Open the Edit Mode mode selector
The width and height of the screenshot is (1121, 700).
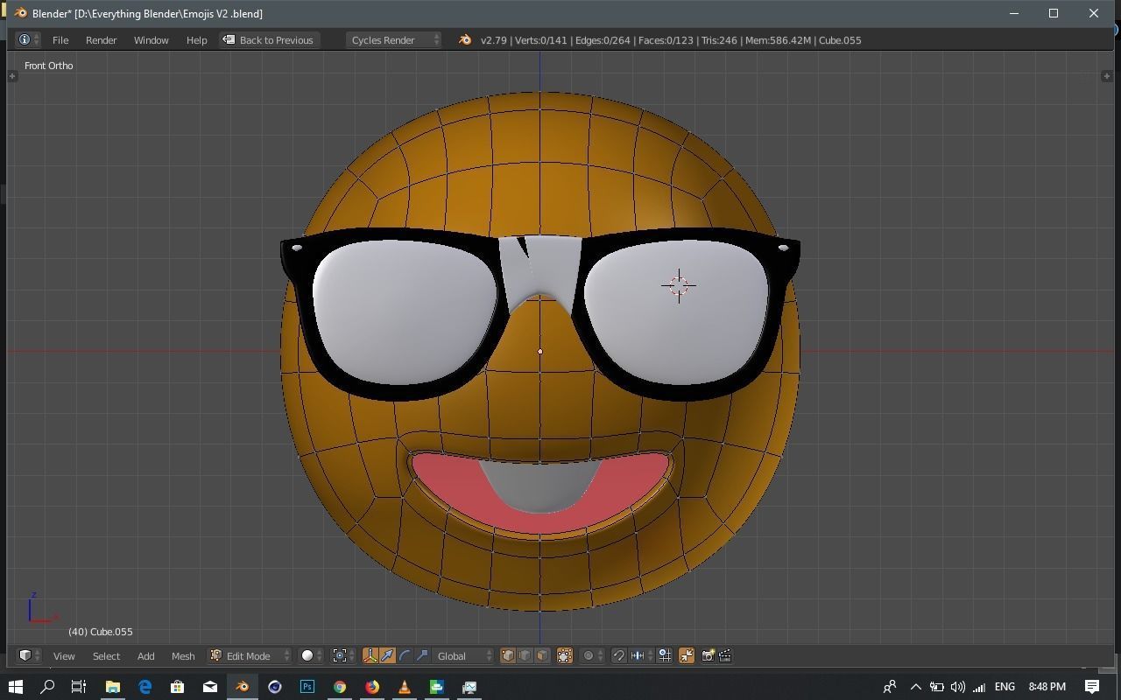point(249,655)
